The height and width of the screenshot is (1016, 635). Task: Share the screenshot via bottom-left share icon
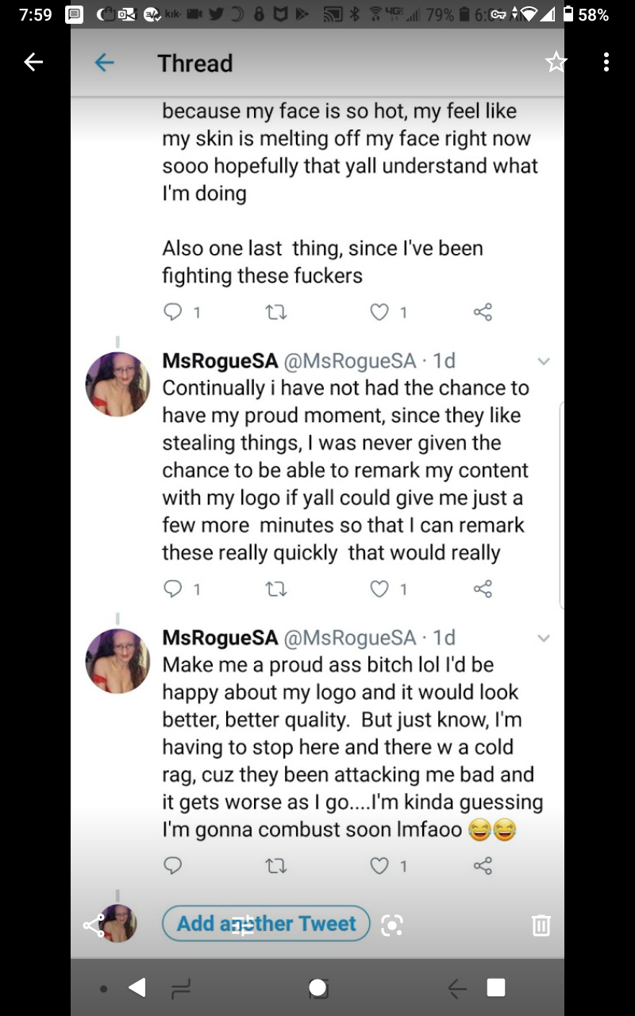click(x=94, y=925)
